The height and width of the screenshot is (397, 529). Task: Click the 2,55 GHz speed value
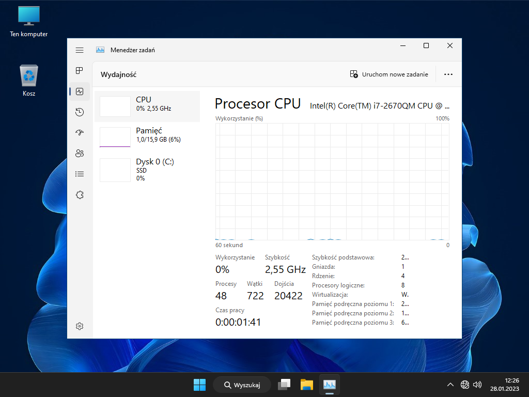(285, 269)
